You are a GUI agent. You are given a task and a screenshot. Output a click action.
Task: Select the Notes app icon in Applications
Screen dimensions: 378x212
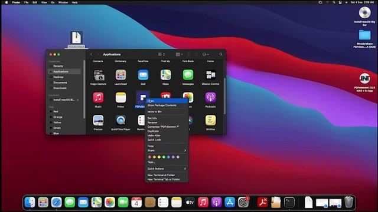coord(120,98)
